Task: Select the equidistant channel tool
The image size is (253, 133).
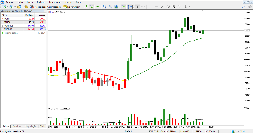Action: click(168, 7)
